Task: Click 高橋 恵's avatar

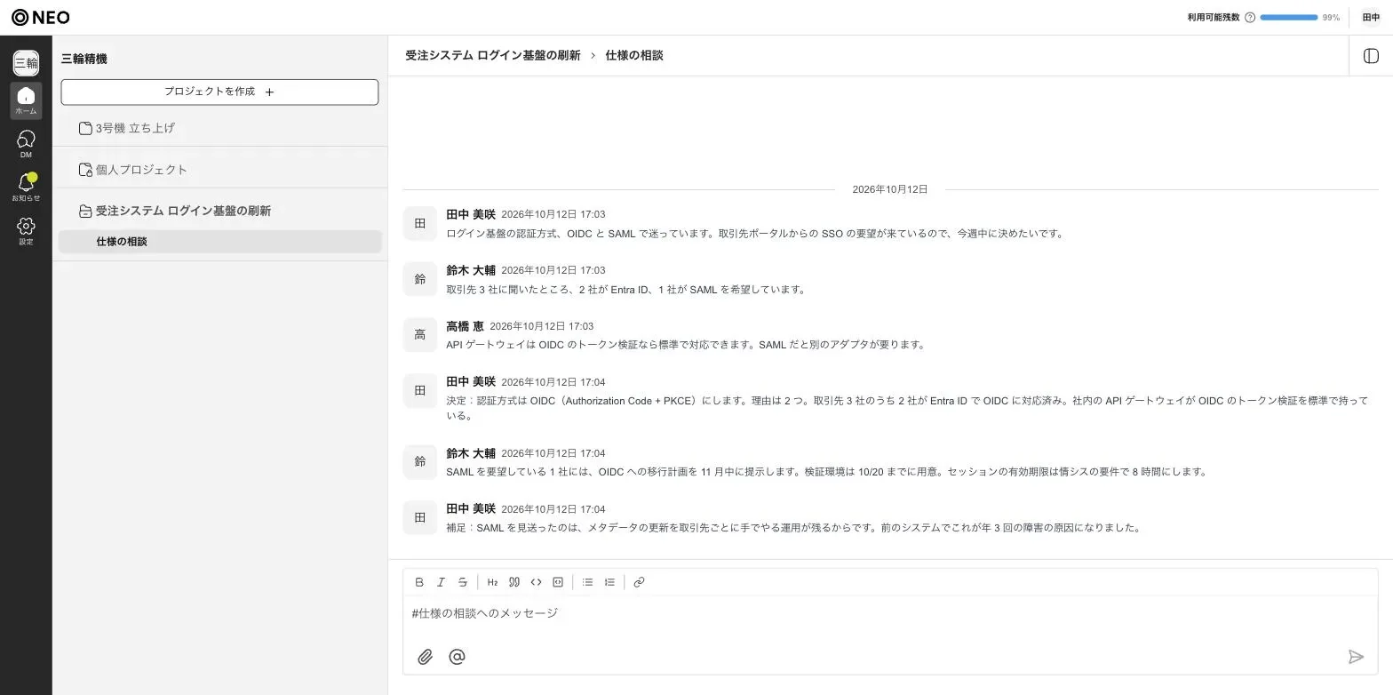Action: tap(420, 335)
